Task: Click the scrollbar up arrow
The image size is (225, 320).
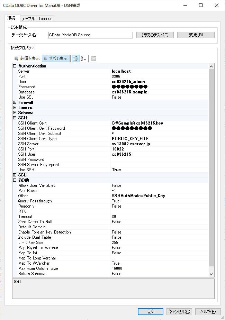Action: [211, 66]
